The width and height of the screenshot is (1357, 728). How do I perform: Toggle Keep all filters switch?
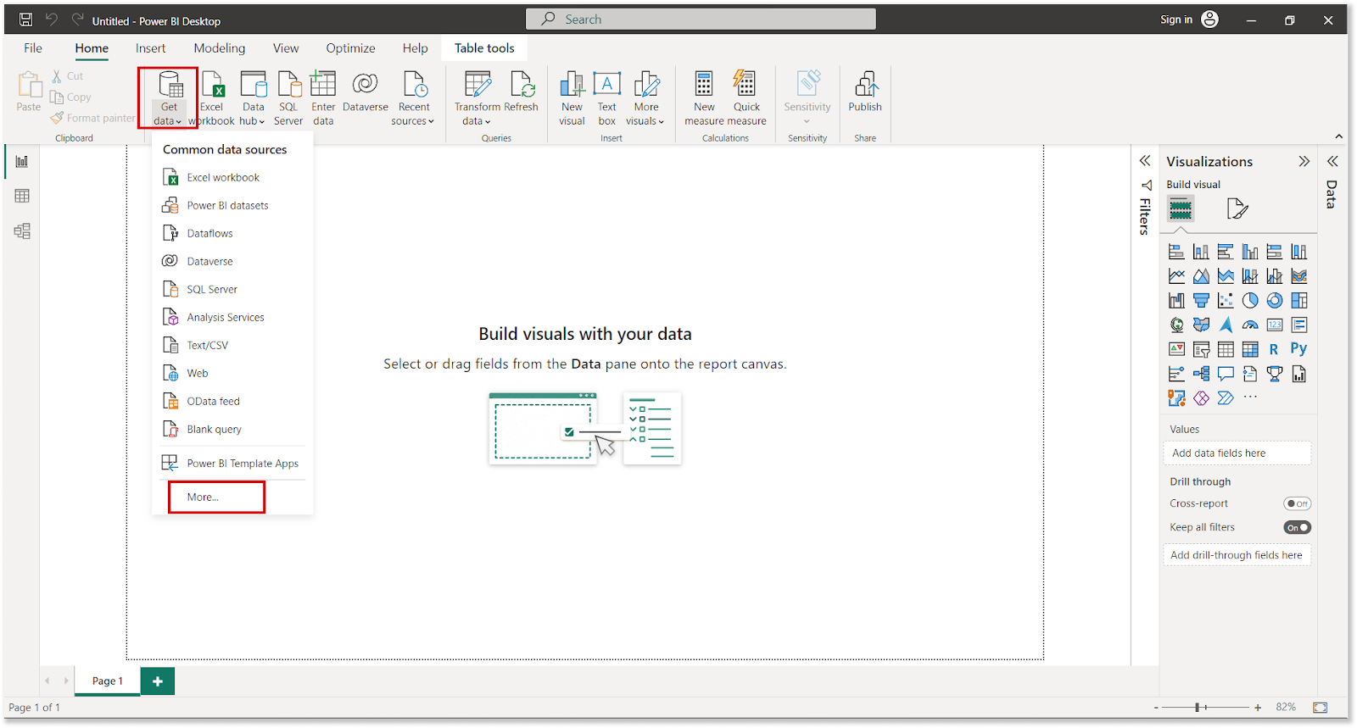(x=1297, y=527)
